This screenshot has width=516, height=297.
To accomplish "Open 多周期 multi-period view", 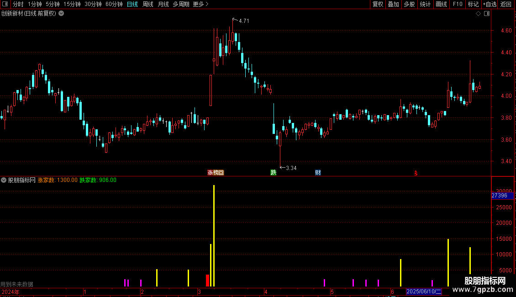I will 181,4.
